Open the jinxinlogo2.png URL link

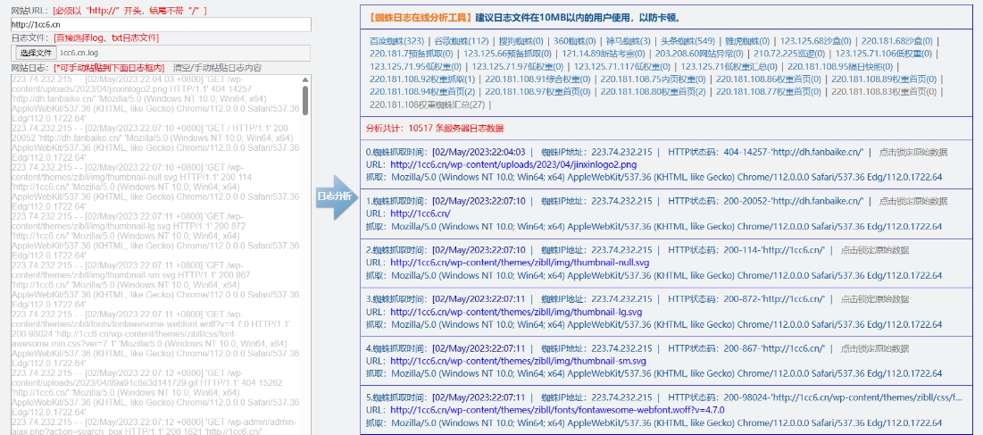513,164
